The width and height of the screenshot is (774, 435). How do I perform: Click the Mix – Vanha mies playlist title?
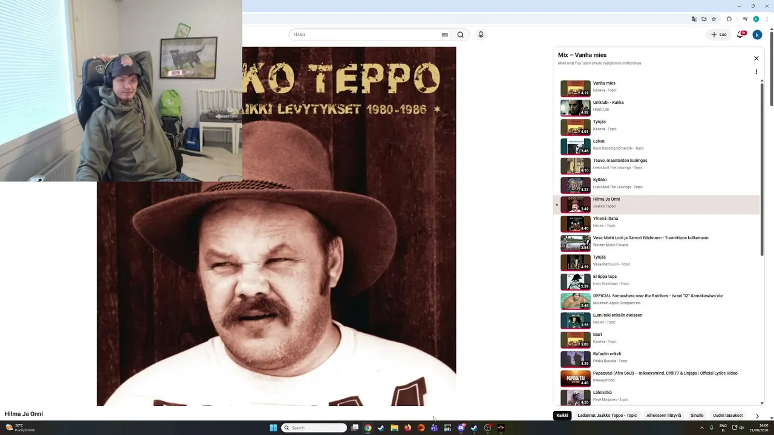coord(582,55)
